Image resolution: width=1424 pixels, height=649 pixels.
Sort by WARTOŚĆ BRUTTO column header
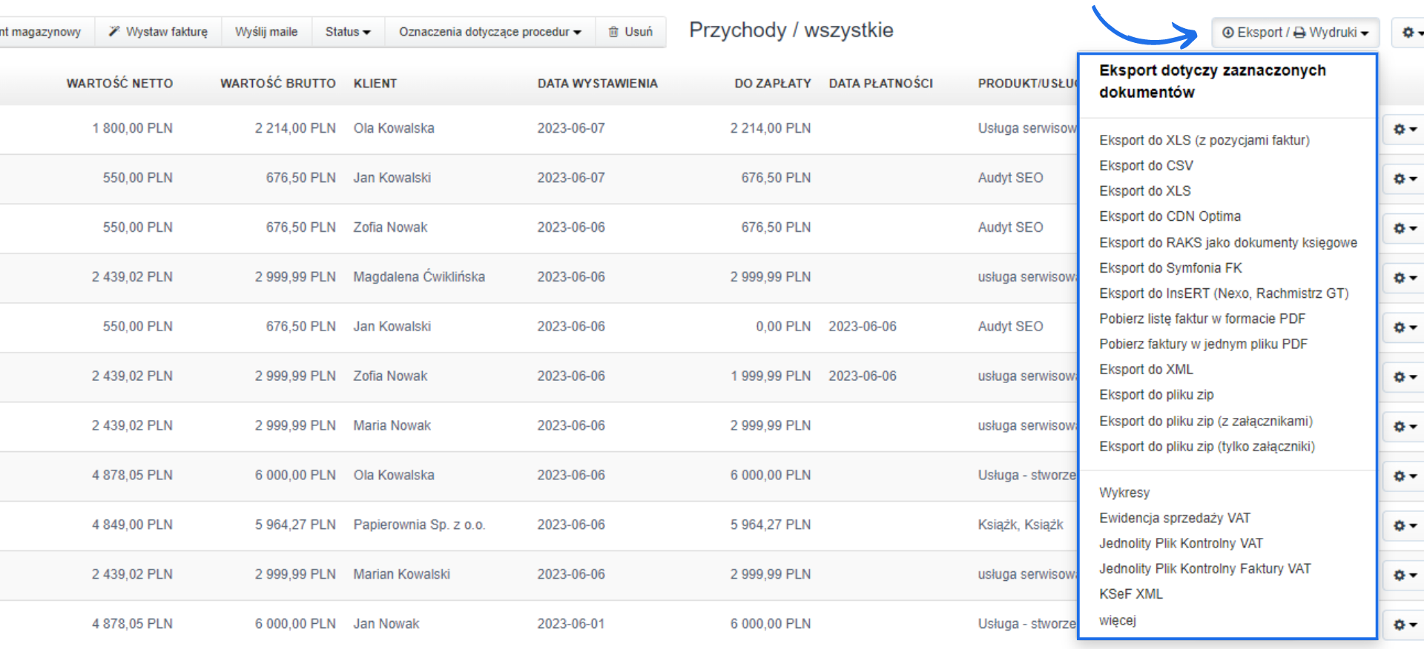[277, 83]
